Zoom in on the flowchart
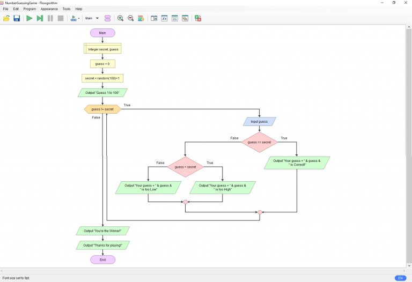 [x=120, y=18]
